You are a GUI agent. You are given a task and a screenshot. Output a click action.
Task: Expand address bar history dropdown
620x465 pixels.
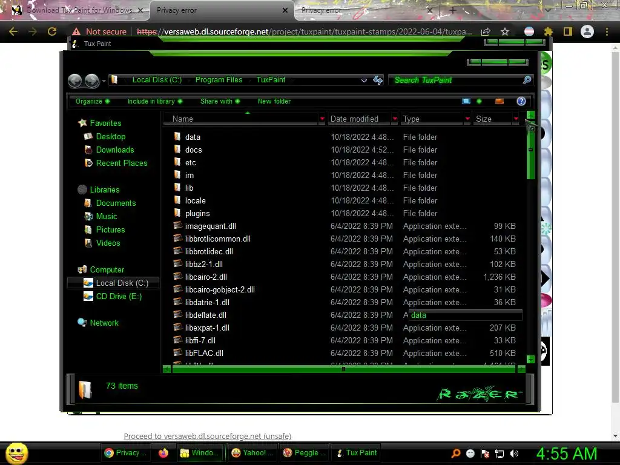[364, 81]
